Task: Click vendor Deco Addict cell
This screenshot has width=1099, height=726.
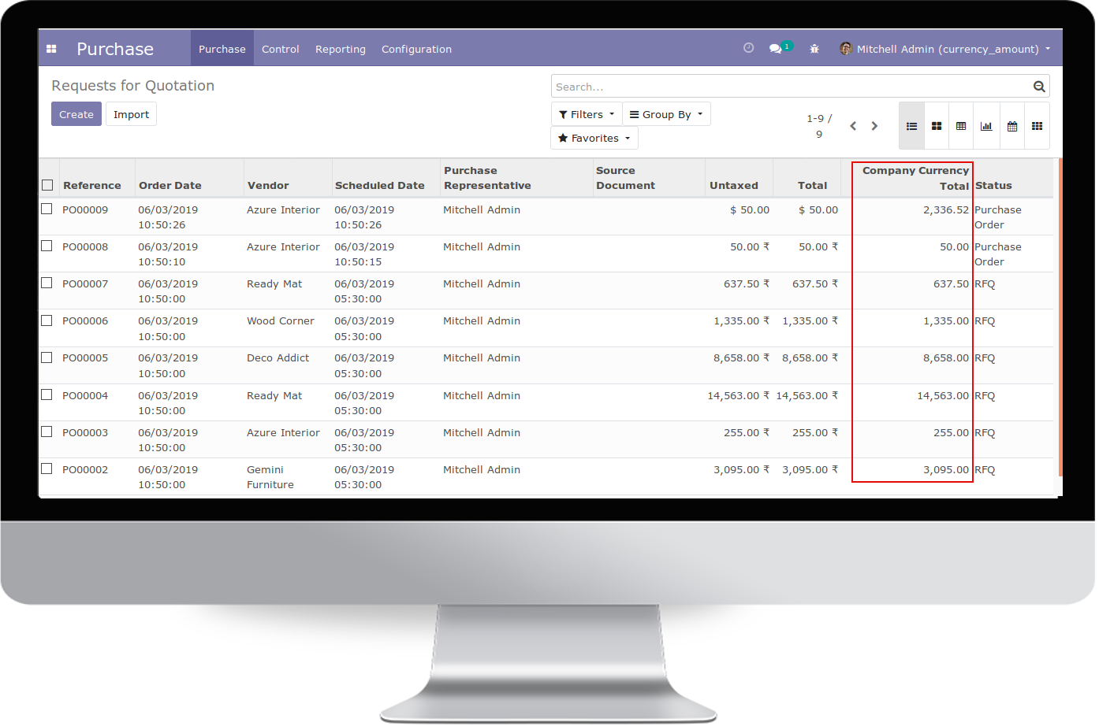Action: tap(278, 357)
